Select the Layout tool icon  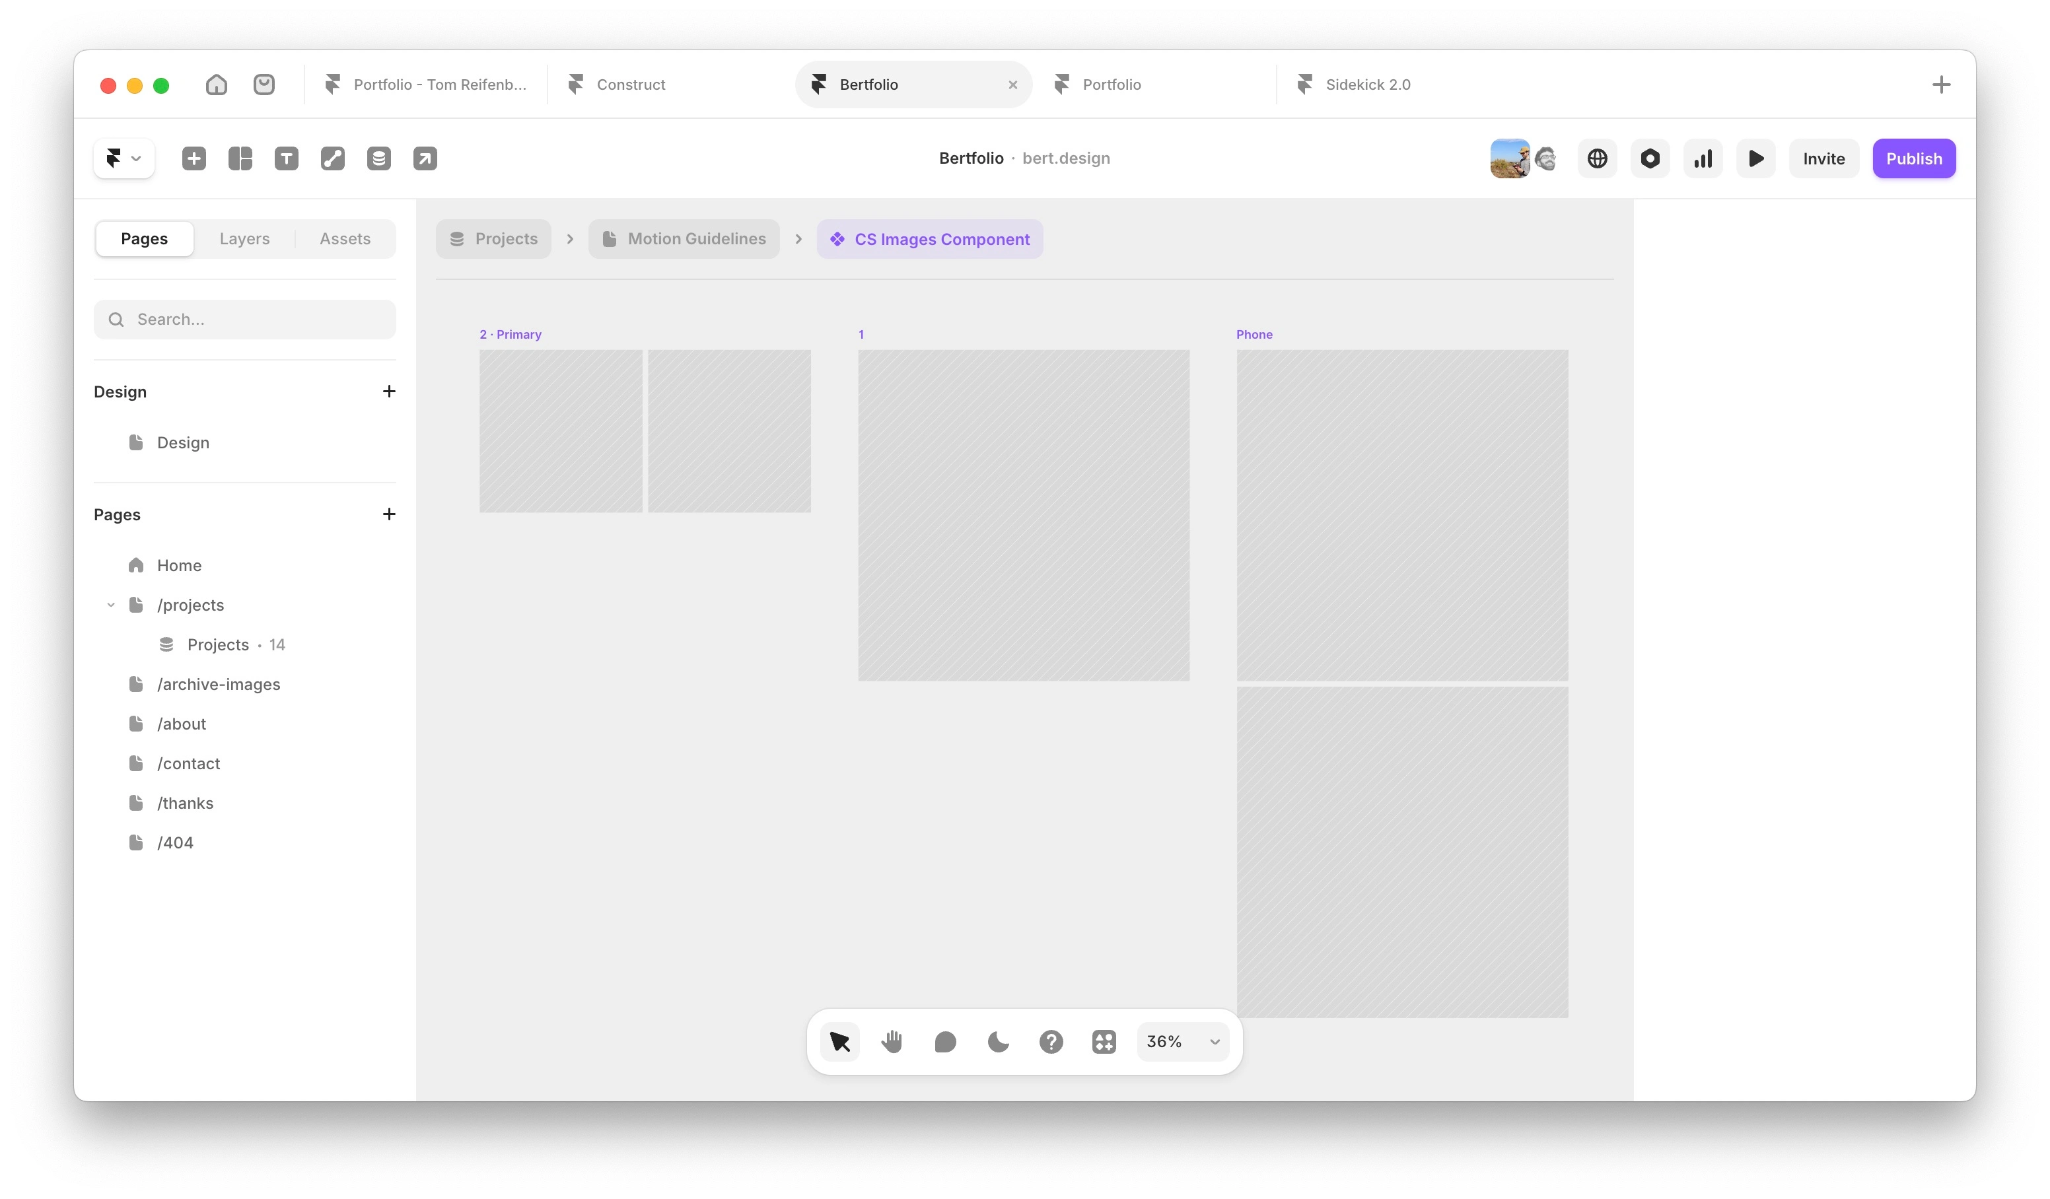click(x=240, y=158)
